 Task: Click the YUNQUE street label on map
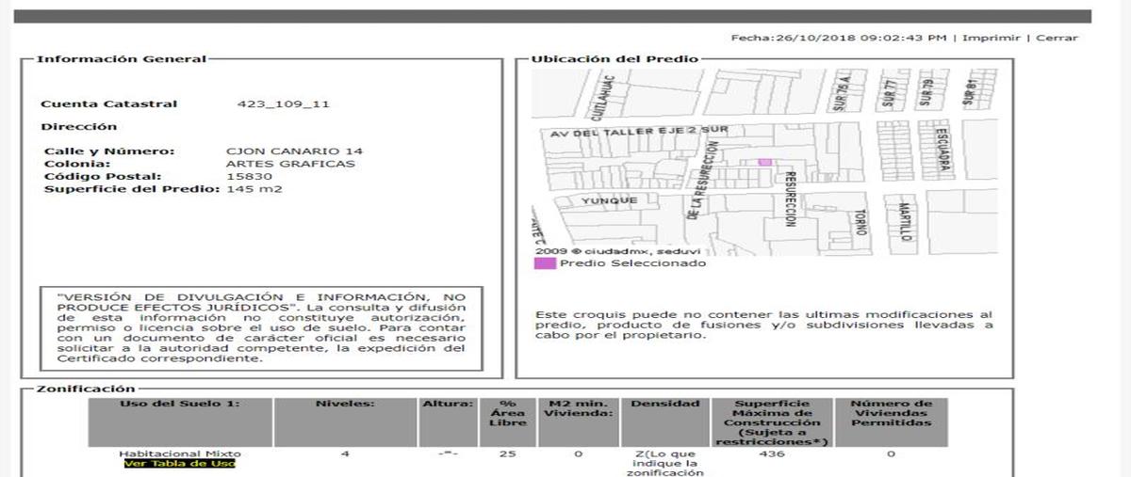609,200
